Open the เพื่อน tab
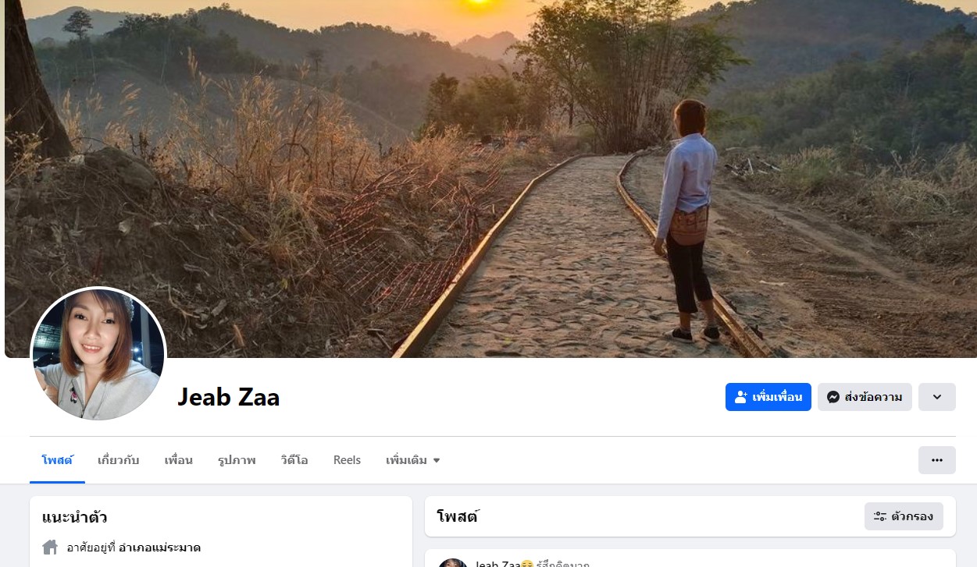The width and height of the screenshot is (977, 567). click(x=178, y=460)
